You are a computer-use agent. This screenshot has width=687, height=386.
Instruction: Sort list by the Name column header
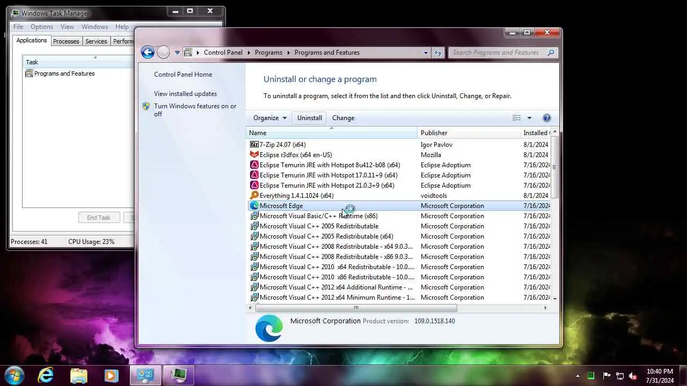[331, 133]
